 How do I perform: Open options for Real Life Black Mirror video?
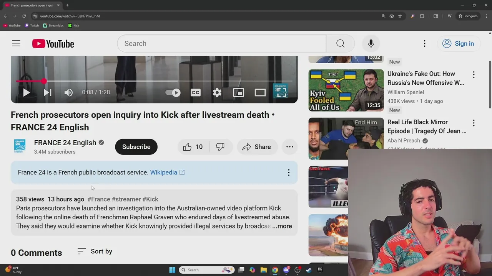click(x=474, y=123)
